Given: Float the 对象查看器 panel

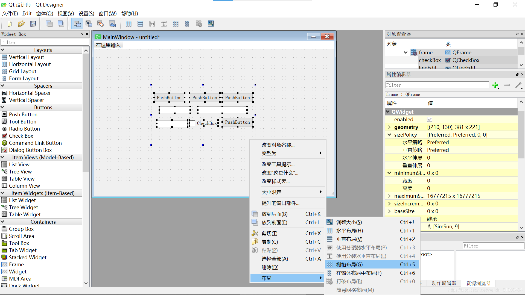Looking at the screenshot, I should point(517,34).
